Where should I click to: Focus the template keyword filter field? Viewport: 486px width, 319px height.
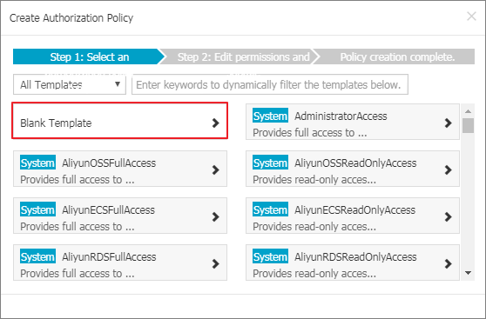coord(270,84)
